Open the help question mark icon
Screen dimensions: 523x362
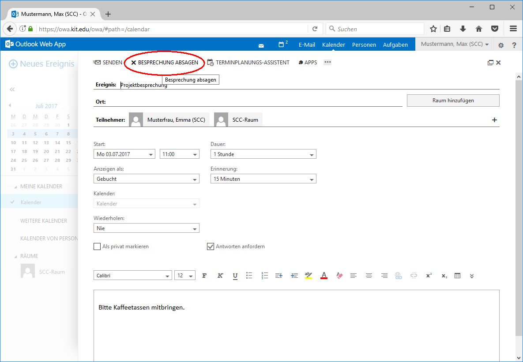click(514, 45)
